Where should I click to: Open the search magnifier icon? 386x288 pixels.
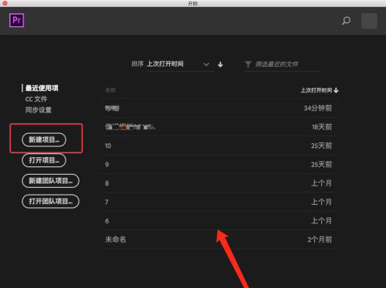point(346,21)
